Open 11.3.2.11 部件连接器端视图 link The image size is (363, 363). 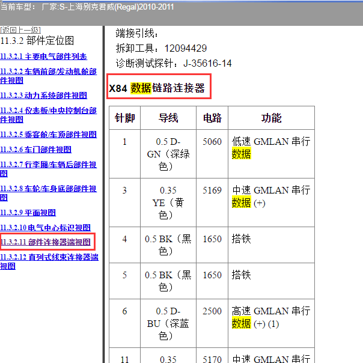point(46,242)
